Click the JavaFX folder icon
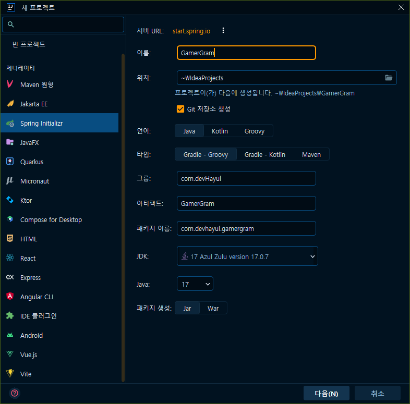 (x=10, y=142)
